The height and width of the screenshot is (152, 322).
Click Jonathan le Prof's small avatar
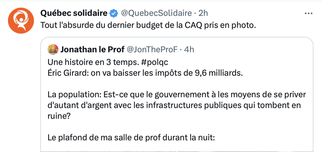coord(53,49)
